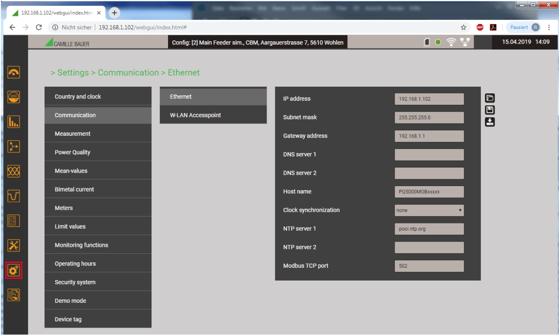Image resolution: width=559 pixels, height=335 pixels.
Task: Go to the Security system settings
Action: 98,282
